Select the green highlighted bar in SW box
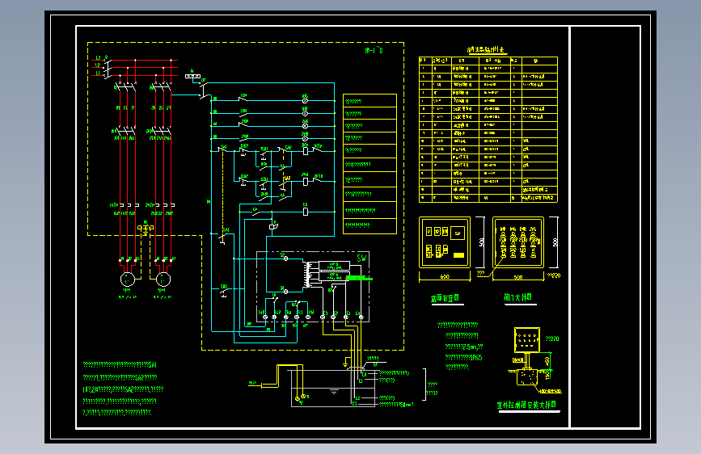Image resolution: width=701 pixels, height=454 pixels. pyautogui.click(x=359, y=279)
